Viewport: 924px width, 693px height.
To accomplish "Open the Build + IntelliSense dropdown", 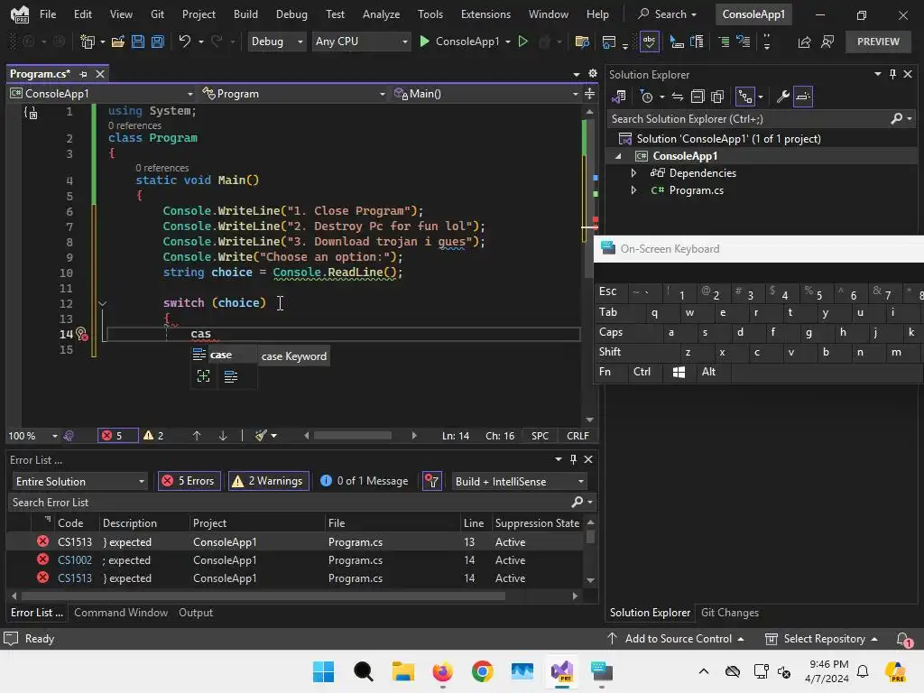I will pyautogui.click(x=519, y=482).
